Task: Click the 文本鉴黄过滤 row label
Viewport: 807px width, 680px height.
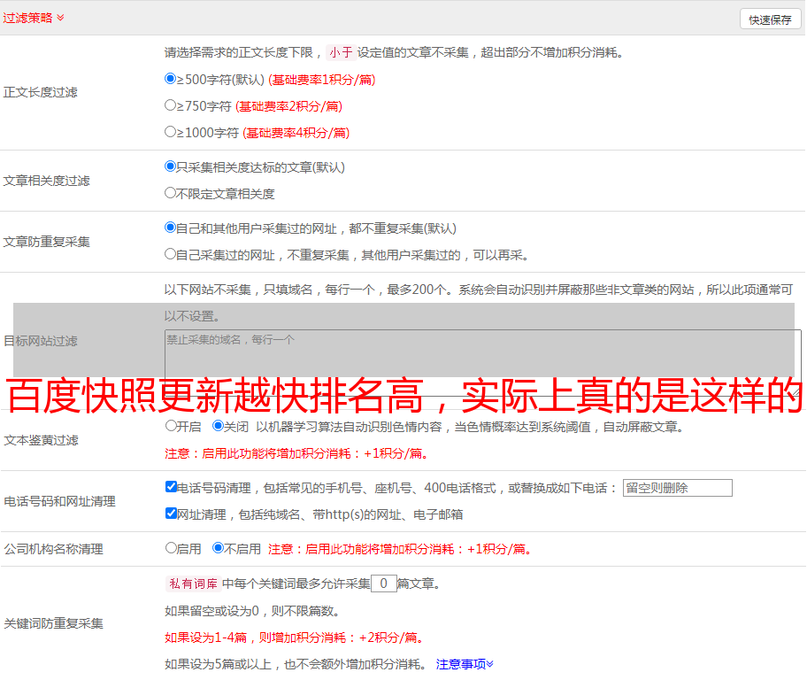Action: [42, 440]
